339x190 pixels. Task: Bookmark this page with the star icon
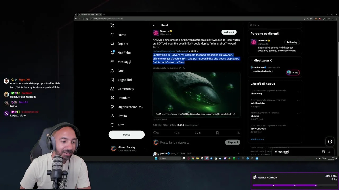(311, 19)
